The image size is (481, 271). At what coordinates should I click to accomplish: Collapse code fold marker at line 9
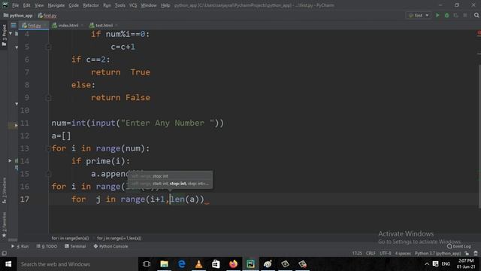coord(48,98)
